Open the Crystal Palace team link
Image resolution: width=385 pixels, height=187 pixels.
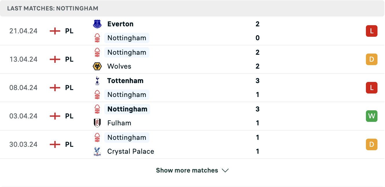(x=131, y=151)
